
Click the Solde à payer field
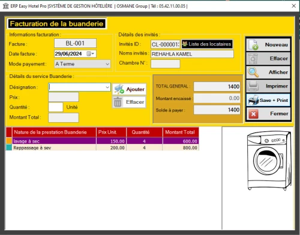(x=217, y=110)
